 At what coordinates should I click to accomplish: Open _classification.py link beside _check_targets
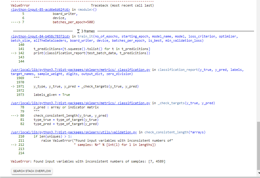(x=80, y=103)
